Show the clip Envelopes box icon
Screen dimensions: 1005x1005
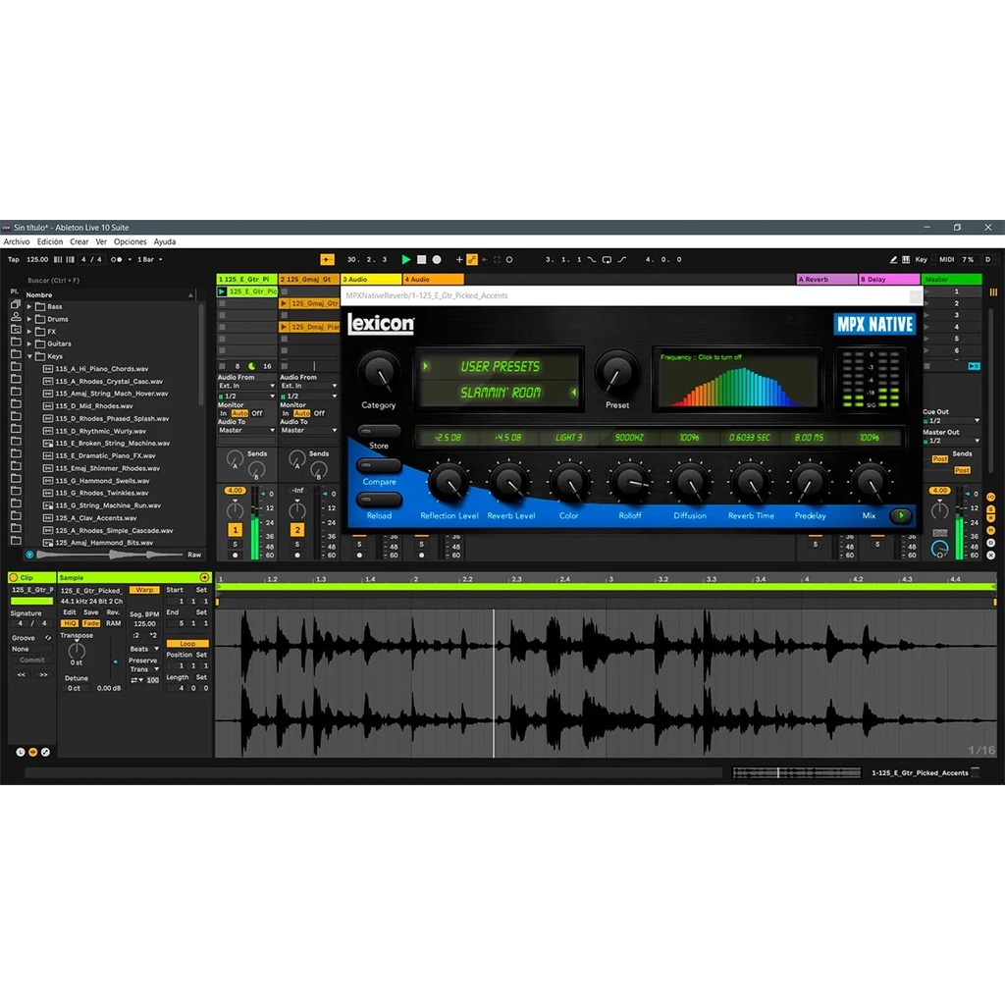[x=45, y=752]
